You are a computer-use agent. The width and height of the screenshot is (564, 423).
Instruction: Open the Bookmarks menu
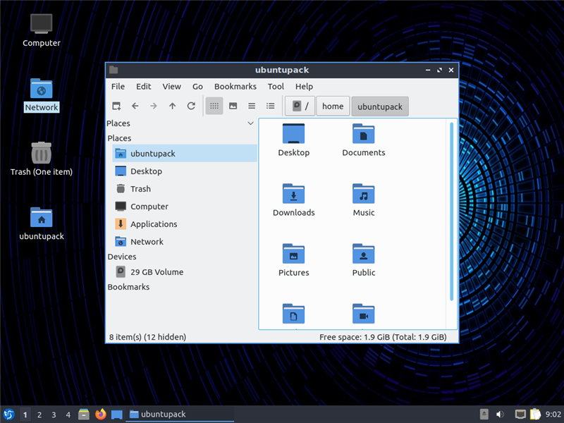point(235,87)
